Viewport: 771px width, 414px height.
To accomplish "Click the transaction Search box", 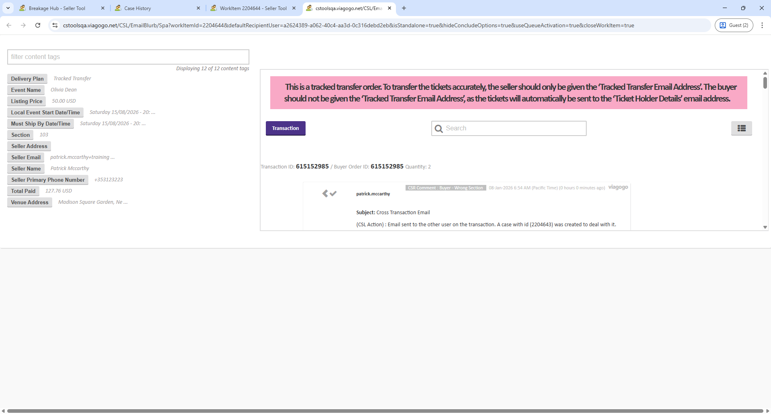I will (509, 128).
